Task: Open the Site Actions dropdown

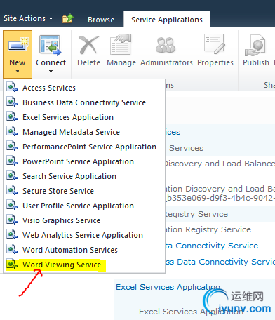Action: pos(28,18)
